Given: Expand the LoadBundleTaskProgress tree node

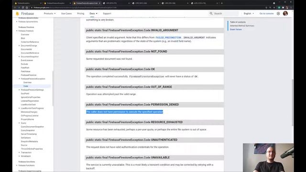Looking at the screenshot, I should pos(19,108).
